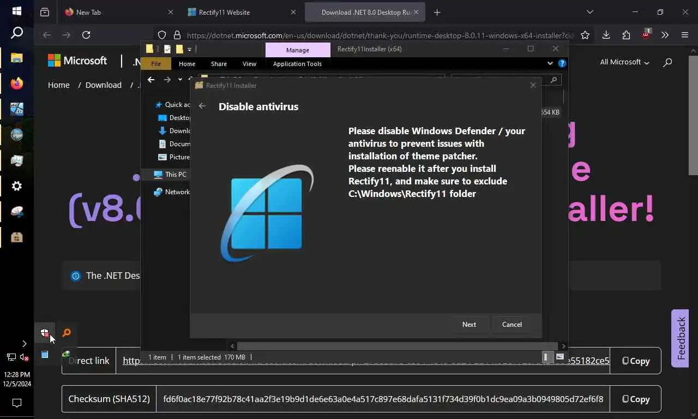This screenshot has height=419, width=698.
Task: Switch Explorer to large icons view
Action: tap(560, 357)
